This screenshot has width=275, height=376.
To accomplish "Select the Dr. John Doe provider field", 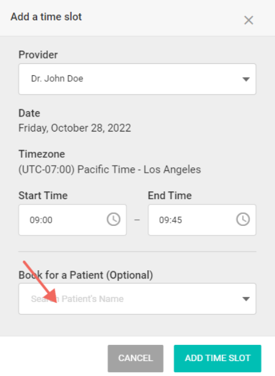I will pyautogui.click(x=137, y=79).
